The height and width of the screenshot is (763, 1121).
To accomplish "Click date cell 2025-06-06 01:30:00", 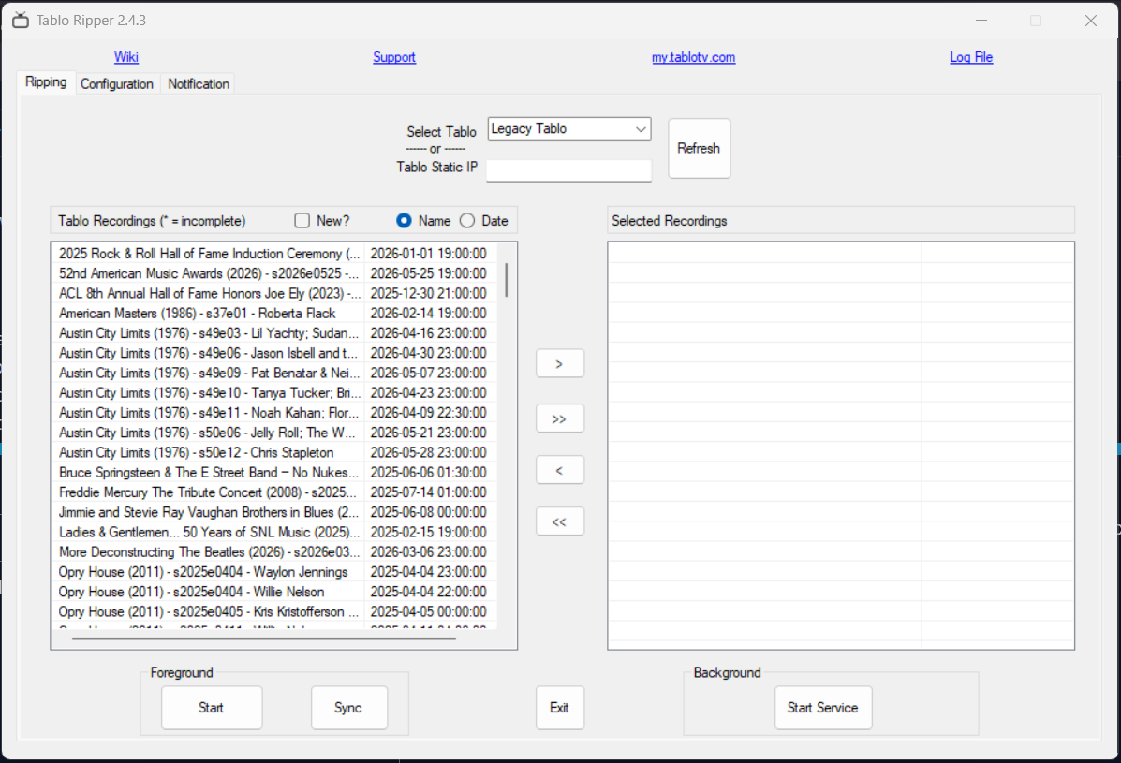I will (429, 473).
